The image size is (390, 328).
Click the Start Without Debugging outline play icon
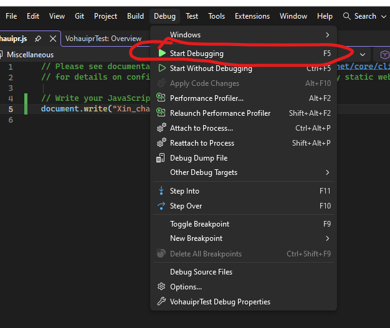click(x=162, y=68)
